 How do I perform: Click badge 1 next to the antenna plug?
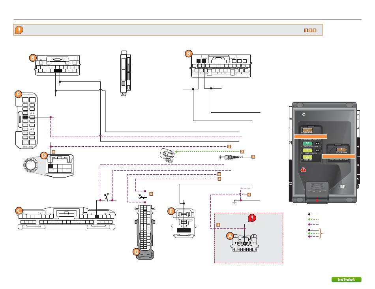click(x=253, y=157)
